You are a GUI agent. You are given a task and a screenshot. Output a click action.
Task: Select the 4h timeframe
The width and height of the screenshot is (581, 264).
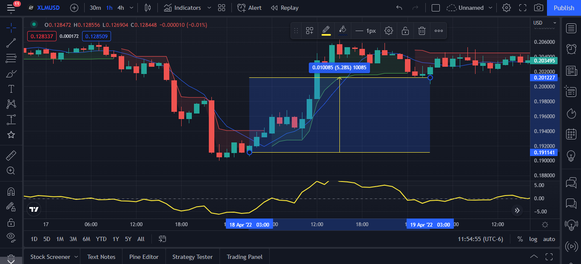coord(121,8)
